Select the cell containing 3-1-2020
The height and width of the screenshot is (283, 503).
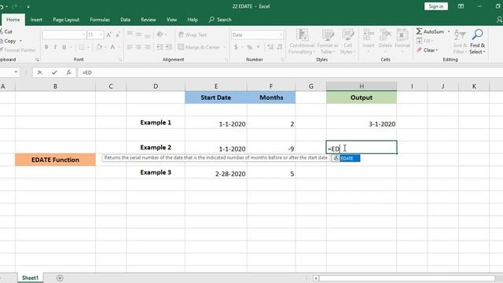pos(362,123)
